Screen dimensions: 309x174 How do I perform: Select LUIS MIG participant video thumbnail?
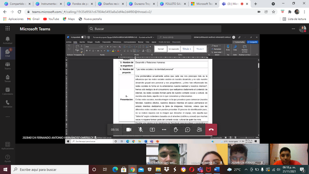click(x=167, y=154)
